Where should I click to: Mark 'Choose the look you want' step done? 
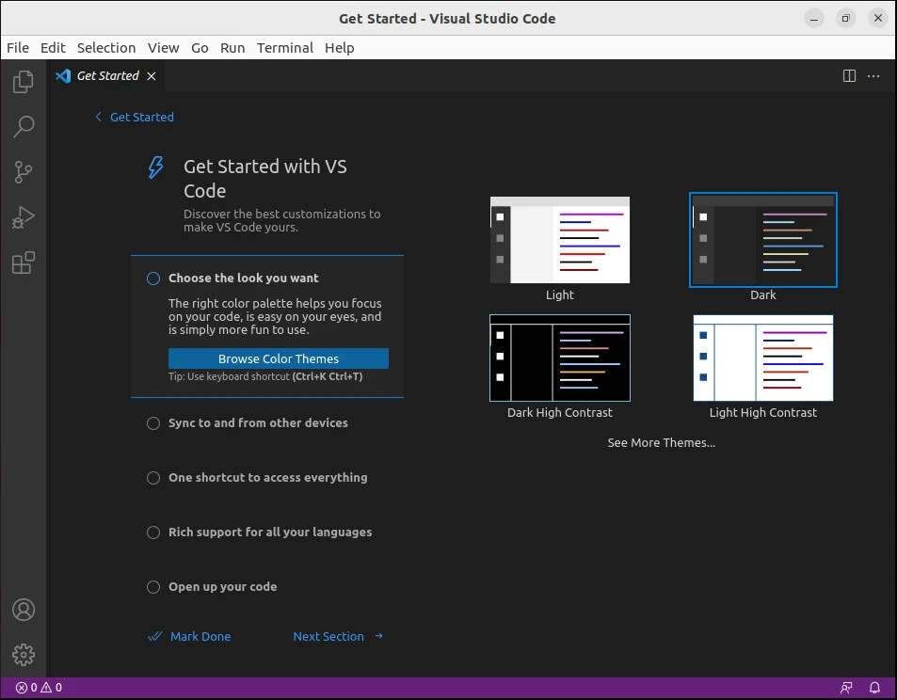click(x=153, y=278)
